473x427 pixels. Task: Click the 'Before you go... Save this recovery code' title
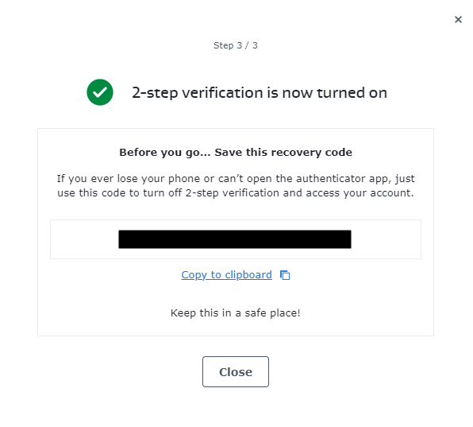(236, 153)
